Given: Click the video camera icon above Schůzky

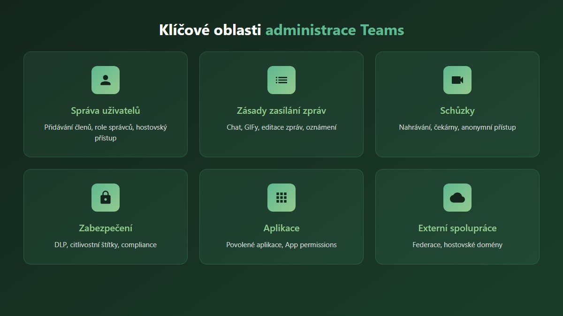Looking at the screenshot, I should click(x=457, y=80).
